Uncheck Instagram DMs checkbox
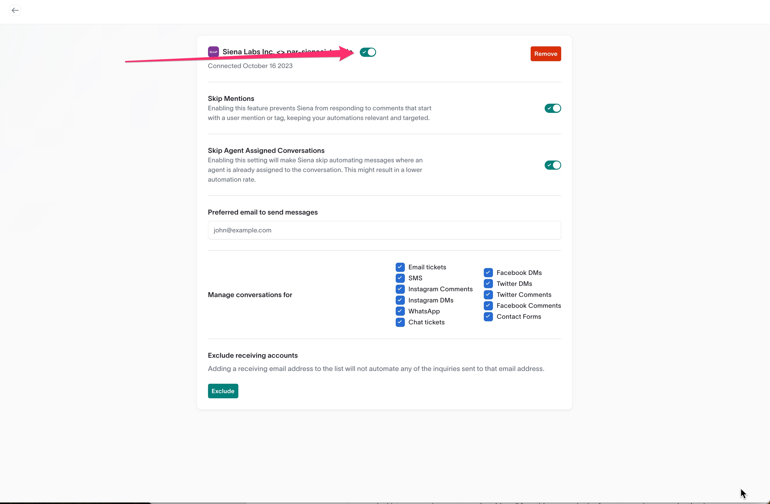 click(400, 300)
